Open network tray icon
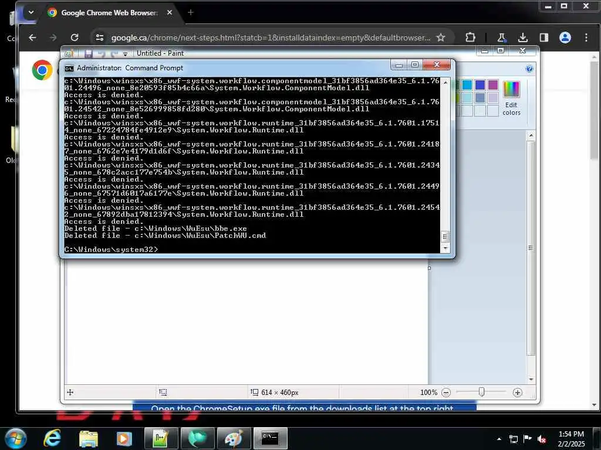 click(513, 439)
